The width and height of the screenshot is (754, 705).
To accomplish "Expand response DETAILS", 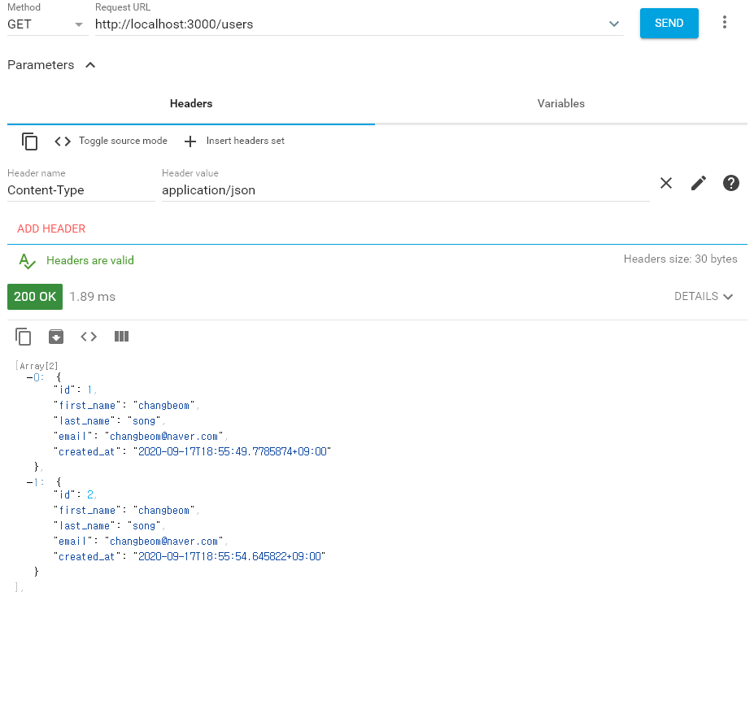I will [x=704, y=297].
